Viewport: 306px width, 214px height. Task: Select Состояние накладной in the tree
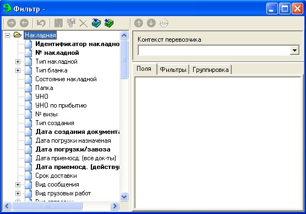point(66,79)
